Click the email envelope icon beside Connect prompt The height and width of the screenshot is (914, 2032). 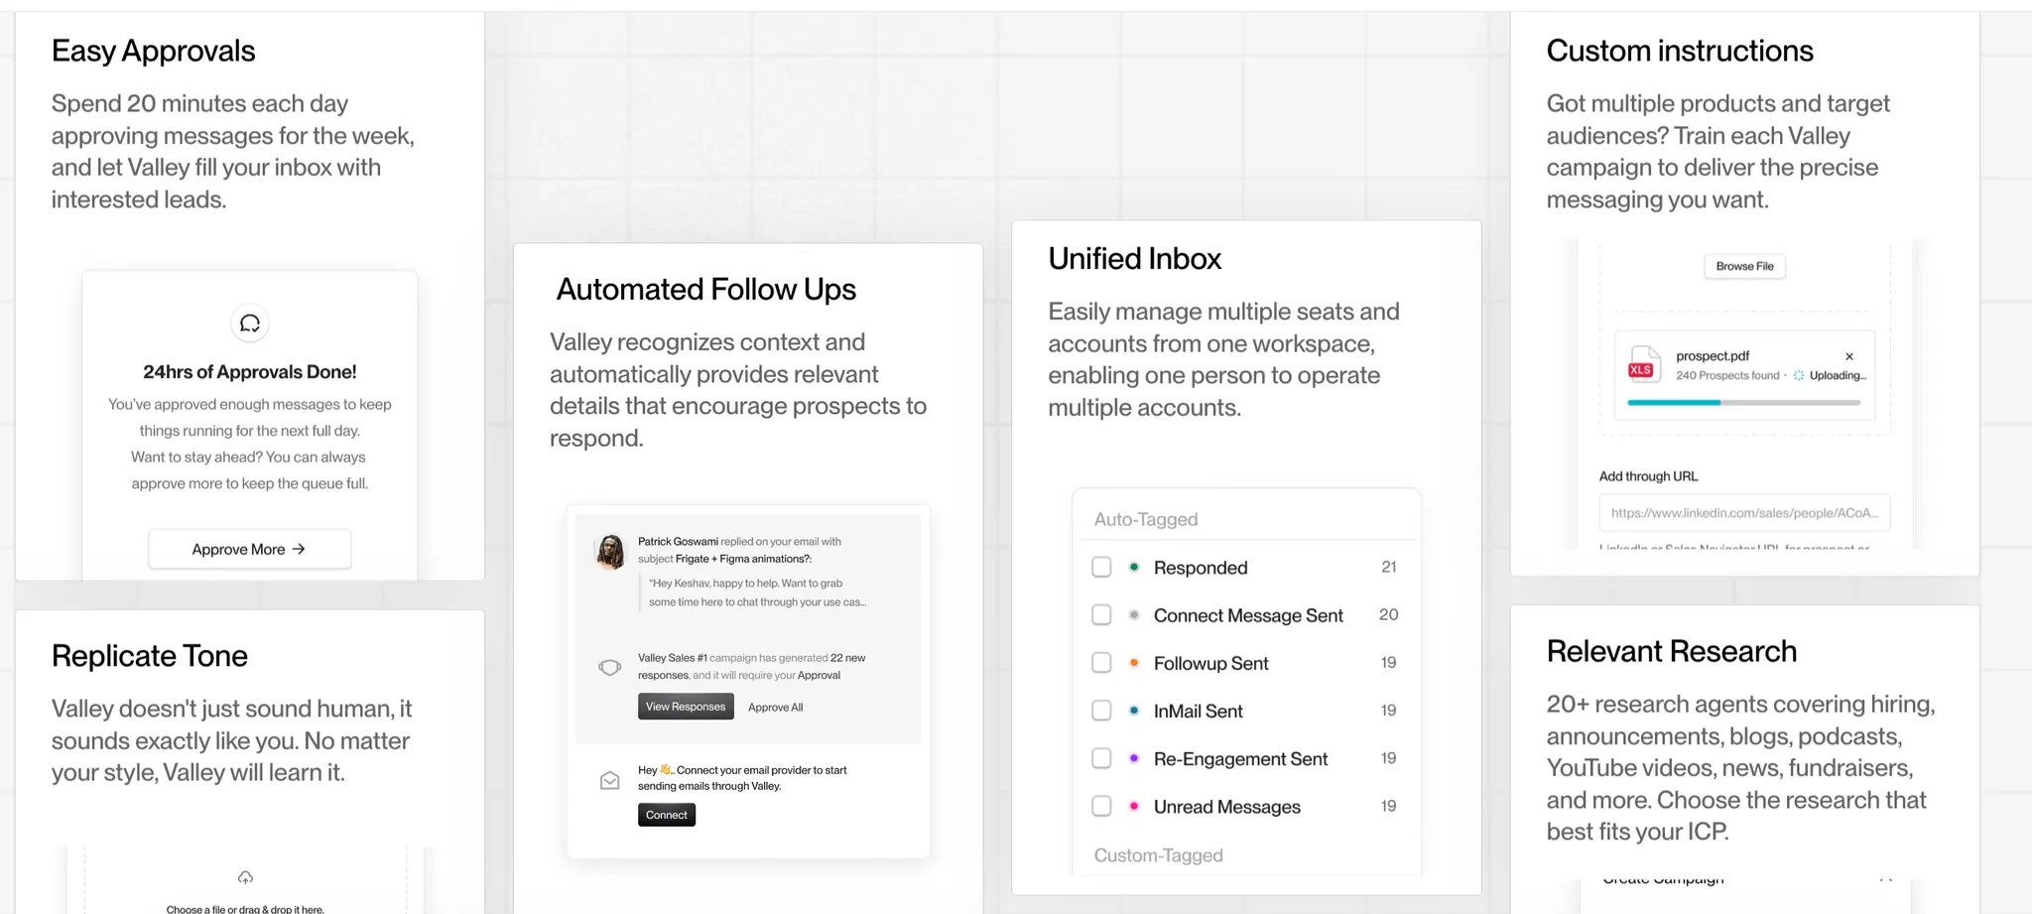coord(610,781)
